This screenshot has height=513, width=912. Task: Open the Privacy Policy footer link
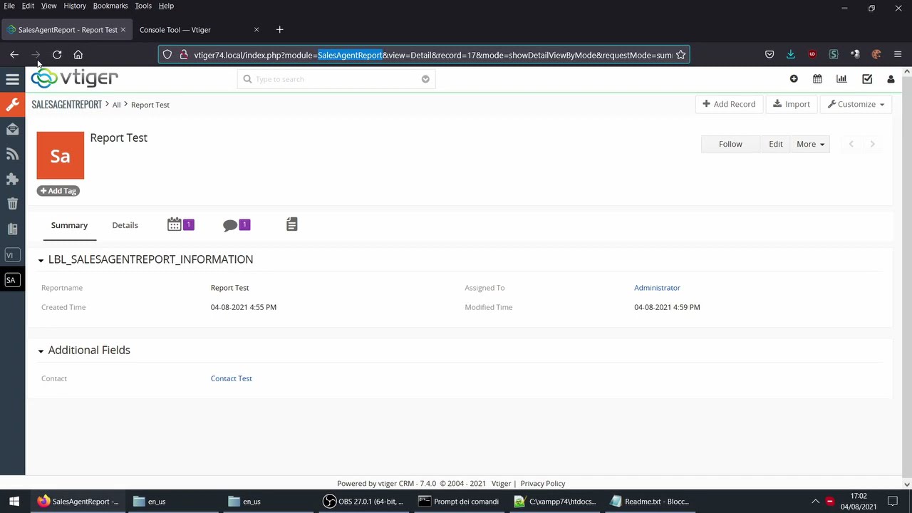[x=543, y=483]
